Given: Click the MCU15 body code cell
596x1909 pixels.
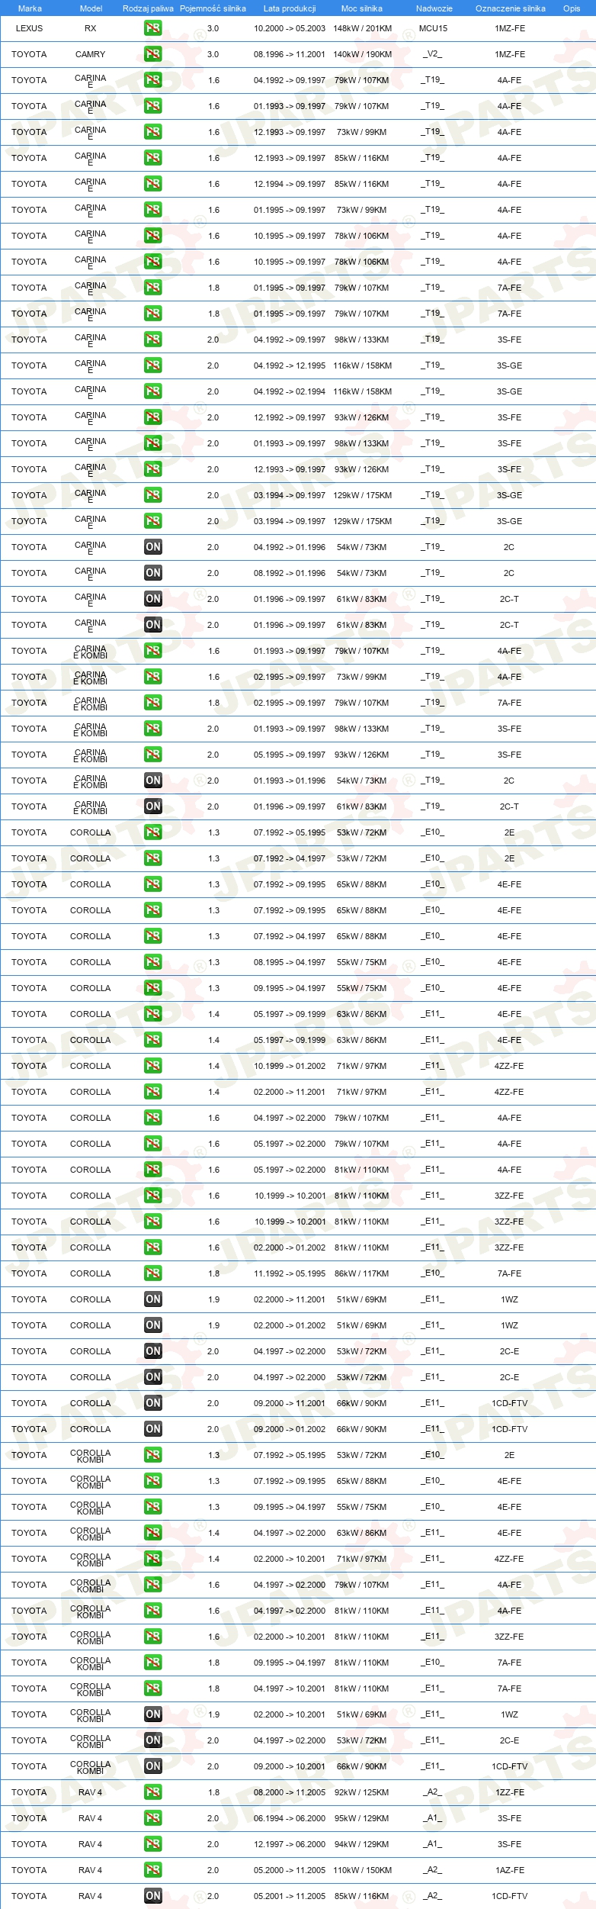Looking at the screenshot, I should tap(434, 28).
